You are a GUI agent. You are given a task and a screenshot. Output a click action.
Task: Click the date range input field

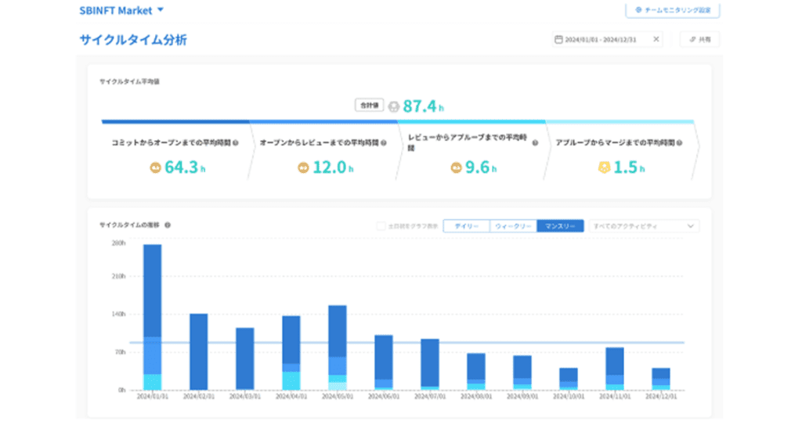click(x=607, y=39)
